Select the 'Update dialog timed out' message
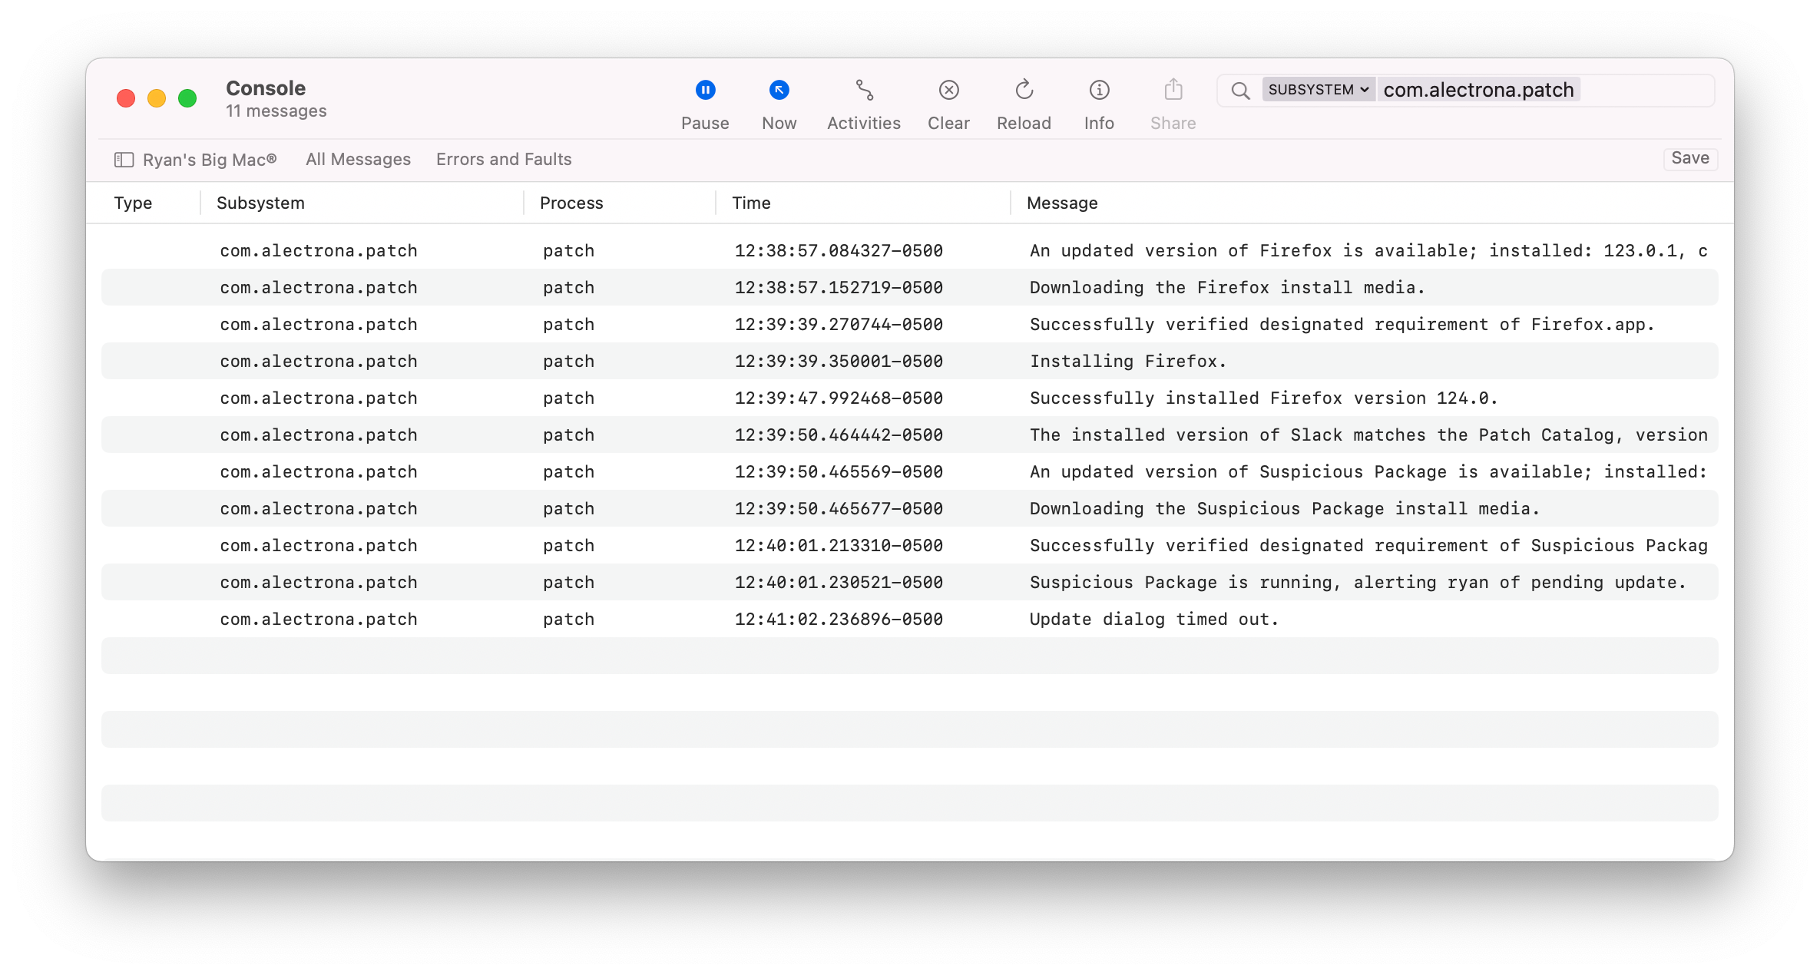Image resolution: width=1820 pixels, height=975 pixels. [1153, 619]
